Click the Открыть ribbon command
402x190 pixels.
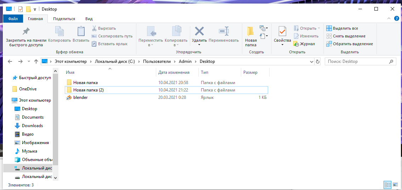point(307,28)
